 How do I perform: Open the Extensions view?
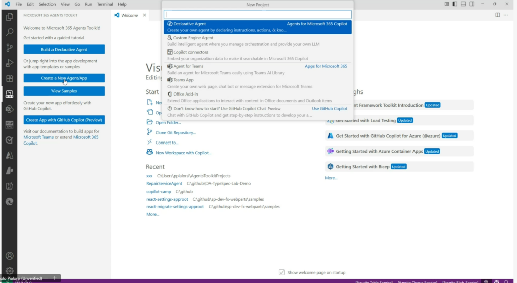coord(9,78)
